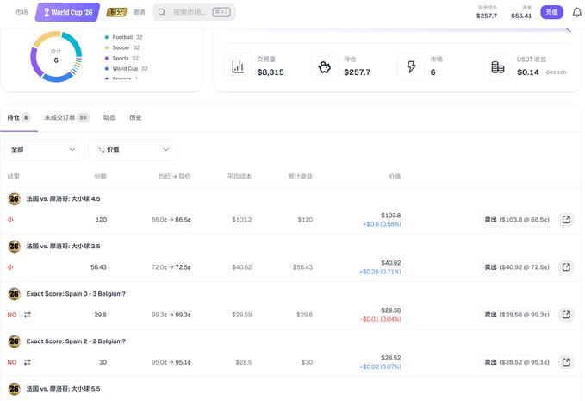Image resolution: width=585 pixels, height=401 pixels.
Task: Click sell button 卖出 ($40.92 @ 72.5¢)
Action: click(x=517, y=267)
